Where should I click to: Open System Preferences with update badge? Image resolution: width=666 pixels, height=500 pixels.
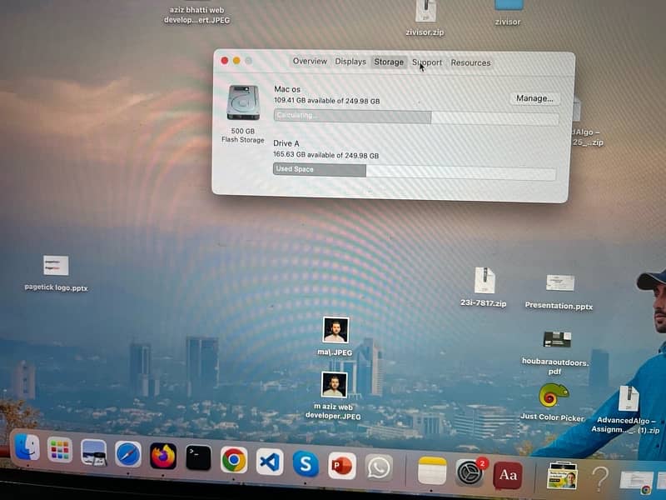pyautogui.click(x=470, y=472)
